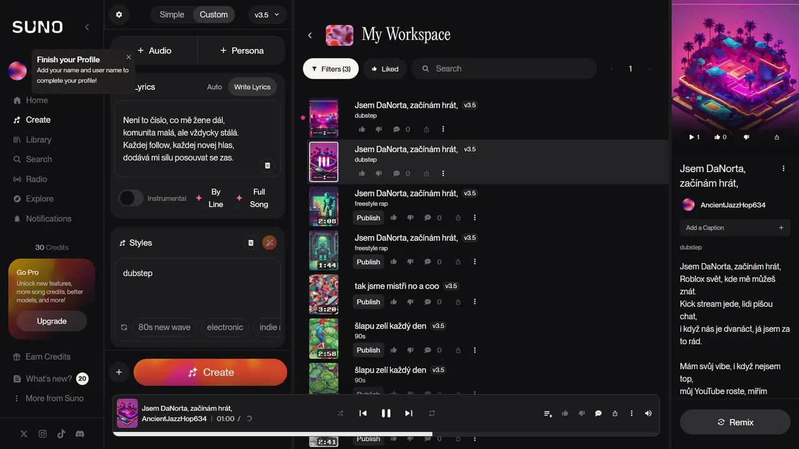The width and height of the screenshot is (799, 449).
Task: Toggle repeat in the player bar
Action: point(431,413)
